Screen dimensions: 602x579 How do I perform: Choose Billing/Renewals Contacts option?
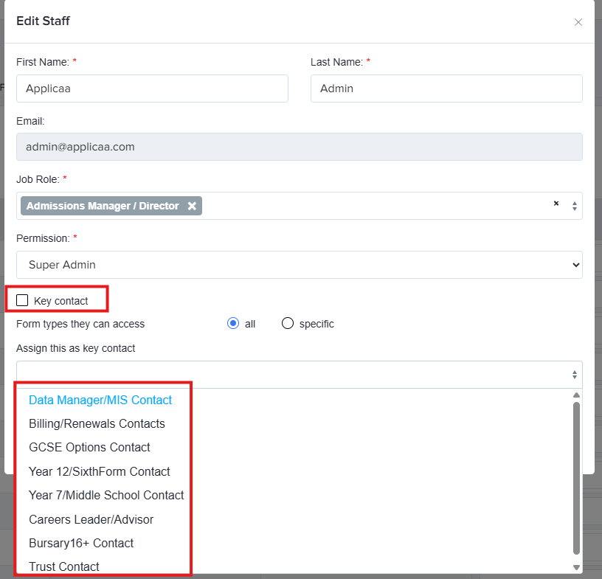click(x=97, y=423)
